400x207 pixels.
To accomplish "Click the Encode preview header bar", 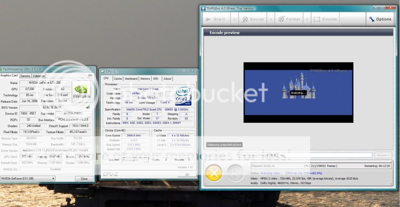I will click(x=298, y=33).
